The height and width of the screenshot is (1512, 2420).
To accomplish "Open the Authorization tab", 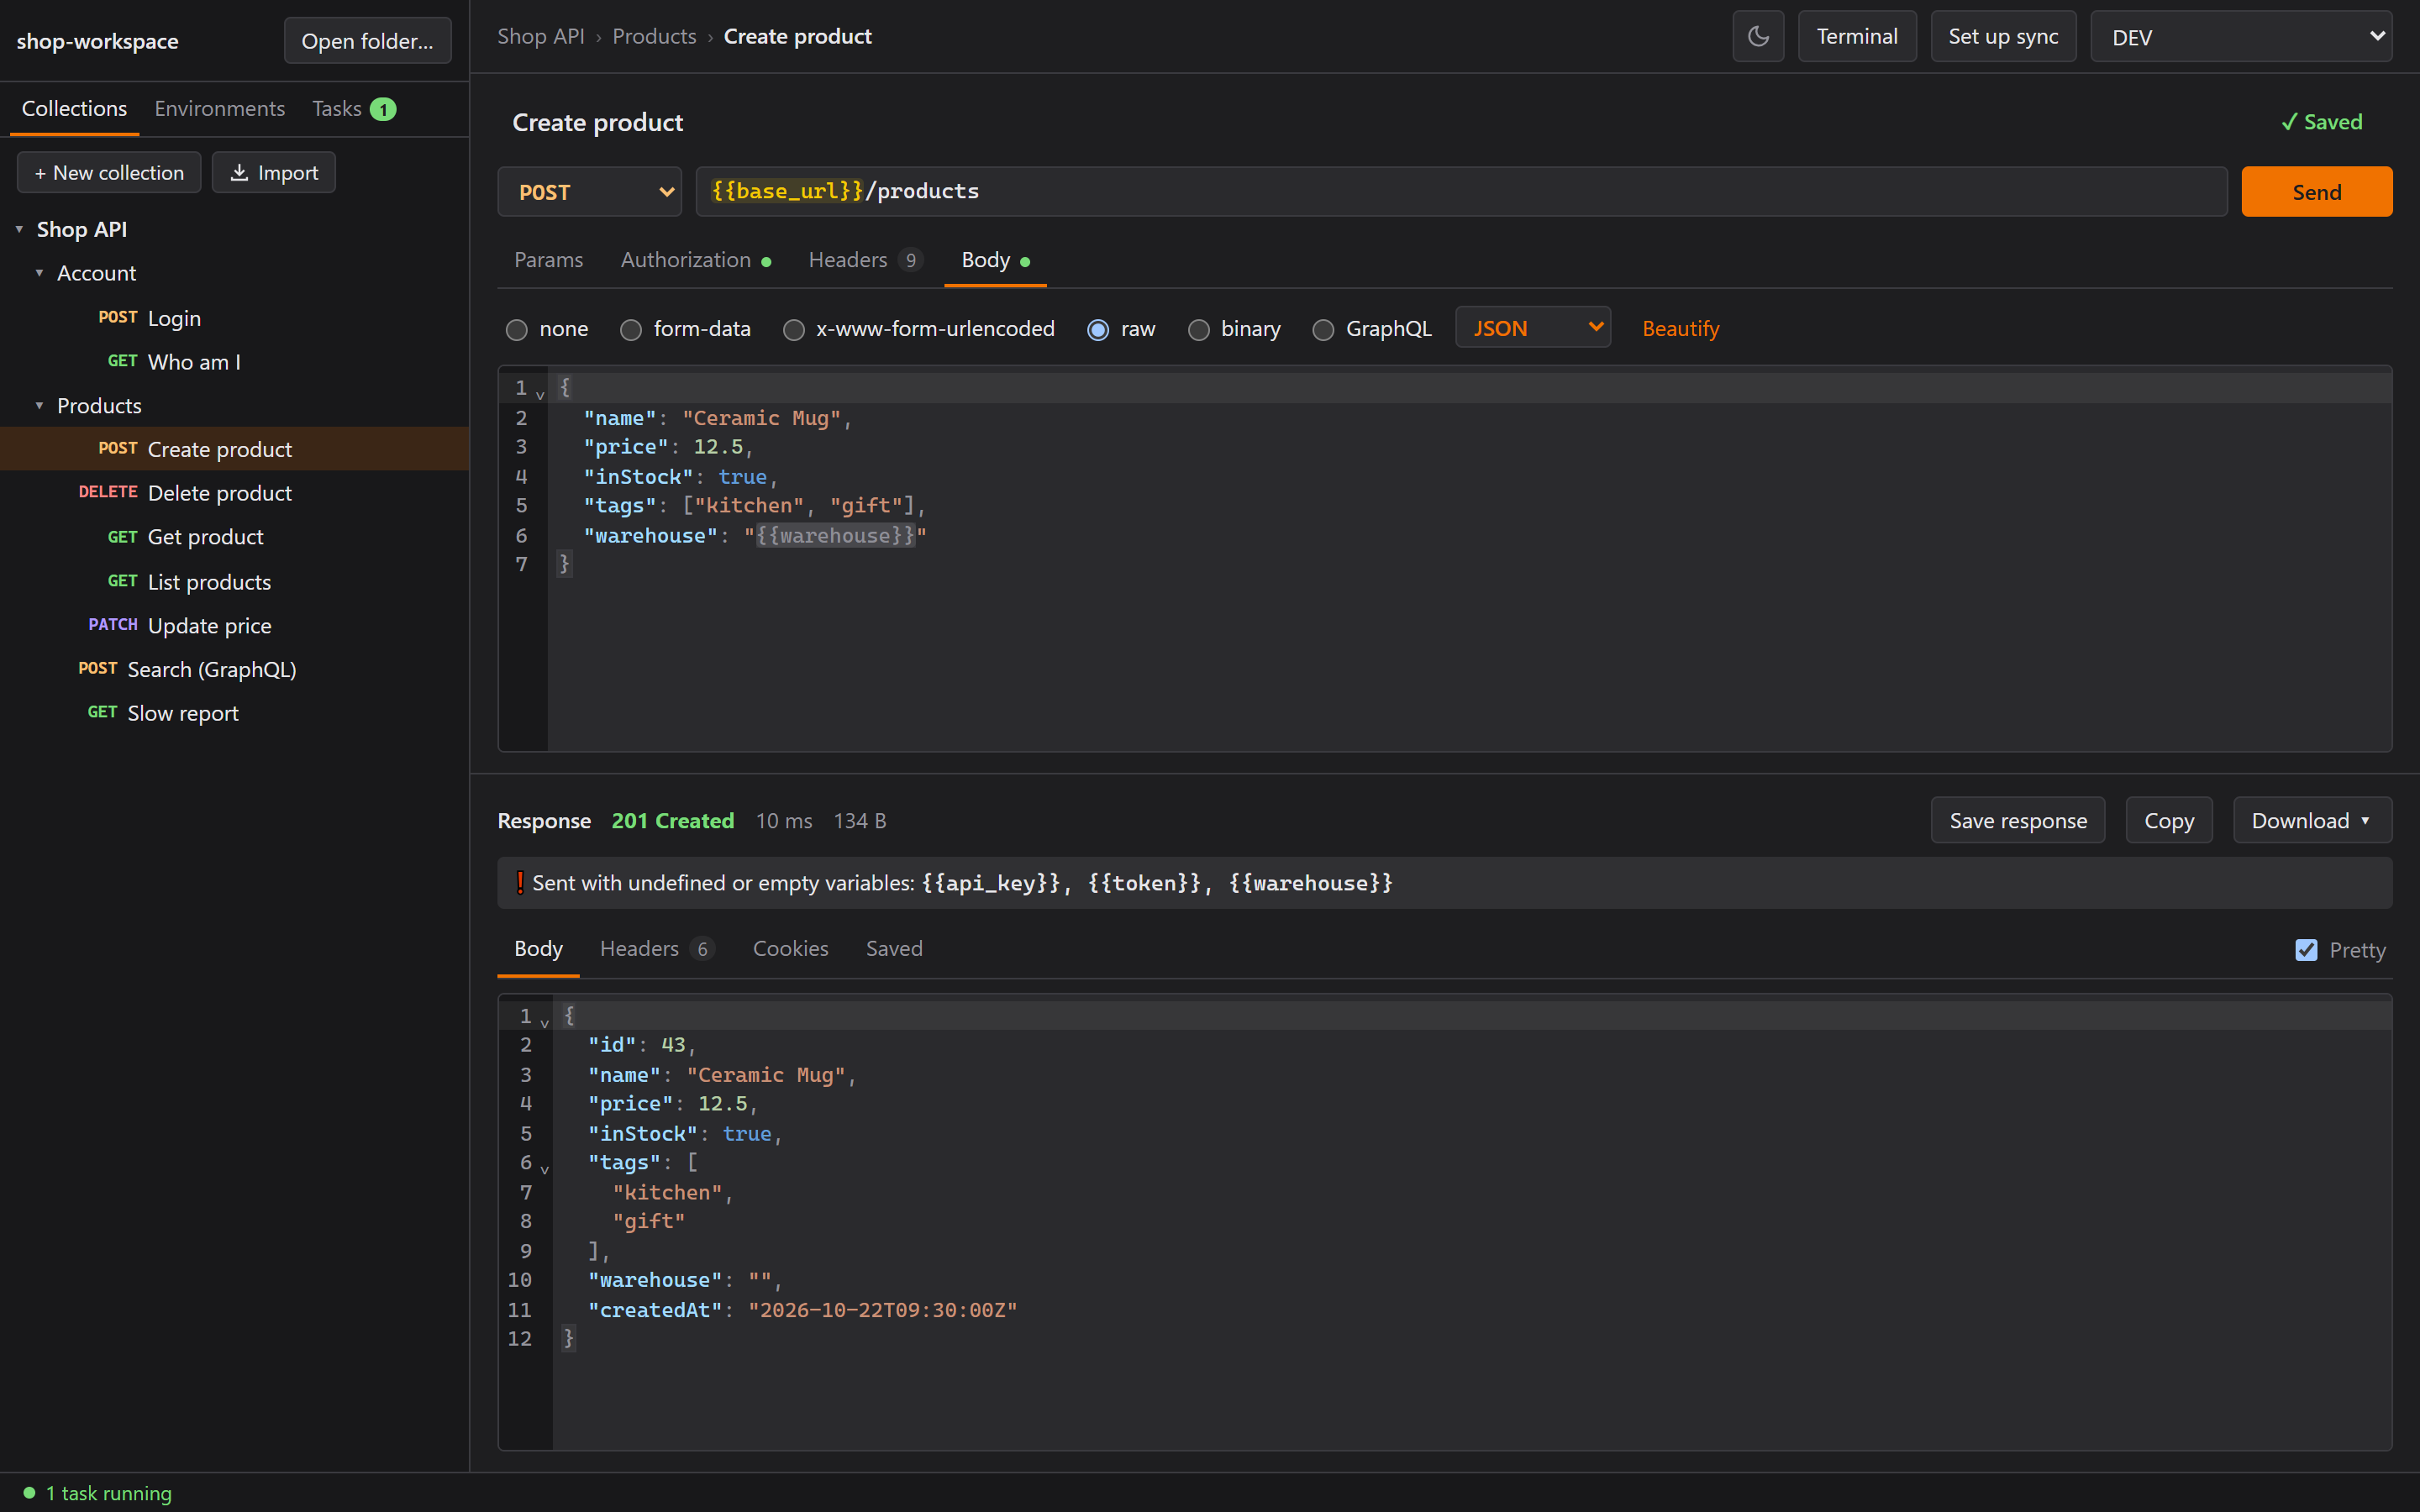I will (x=695, y=260).
